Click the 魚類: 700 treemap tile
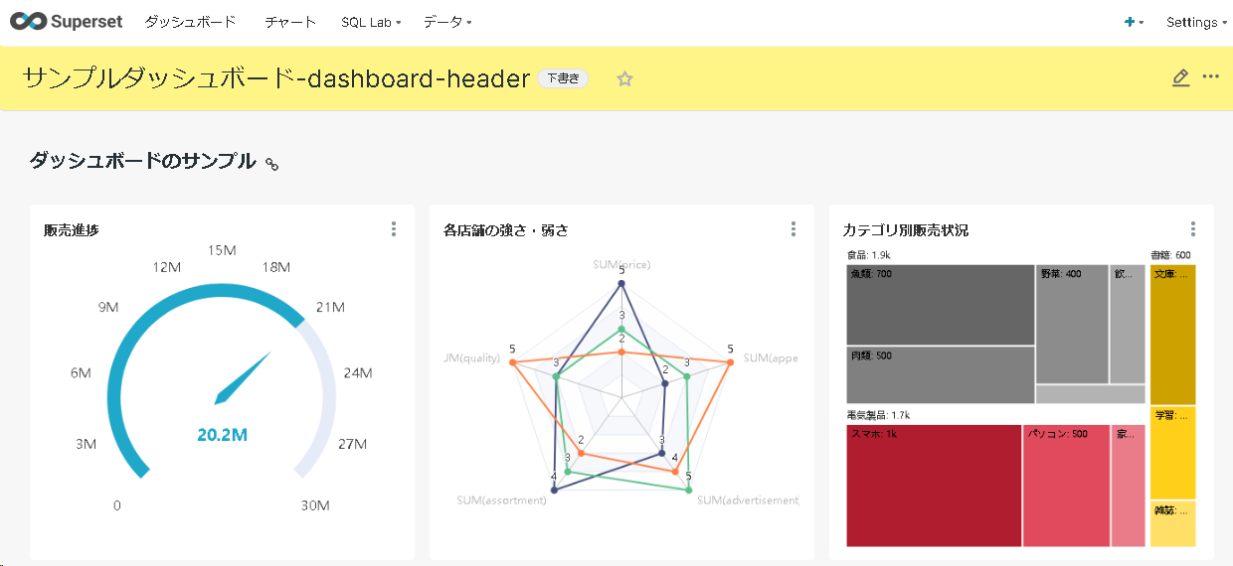Viewport: 1233px width, 566px height. (x=941, y=305)
